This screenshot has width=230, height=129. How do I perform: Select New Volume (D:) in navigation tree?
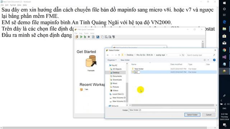pos(119,98)
